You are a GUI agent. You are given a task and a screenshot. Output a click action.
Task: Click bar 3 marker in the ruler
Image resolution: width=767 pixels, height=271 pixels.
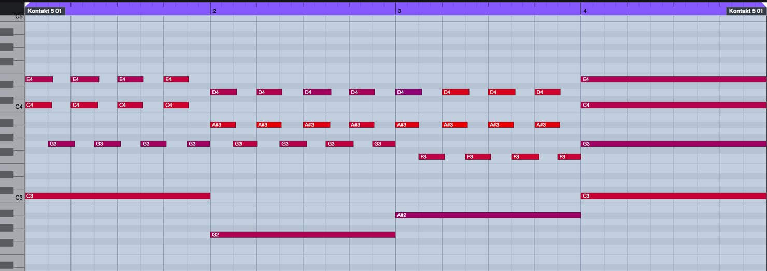point(399,11)
